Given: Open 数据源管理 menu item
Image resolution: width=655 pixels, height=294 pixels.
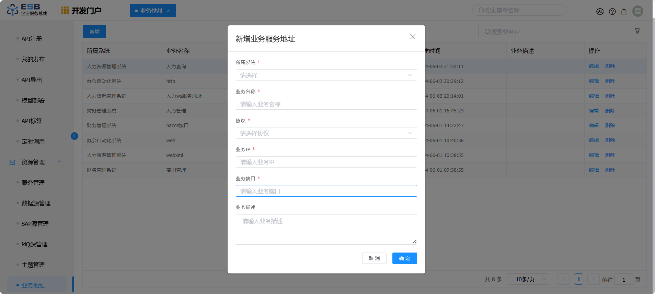Looking at the screenshot, I should click(36, 203).
